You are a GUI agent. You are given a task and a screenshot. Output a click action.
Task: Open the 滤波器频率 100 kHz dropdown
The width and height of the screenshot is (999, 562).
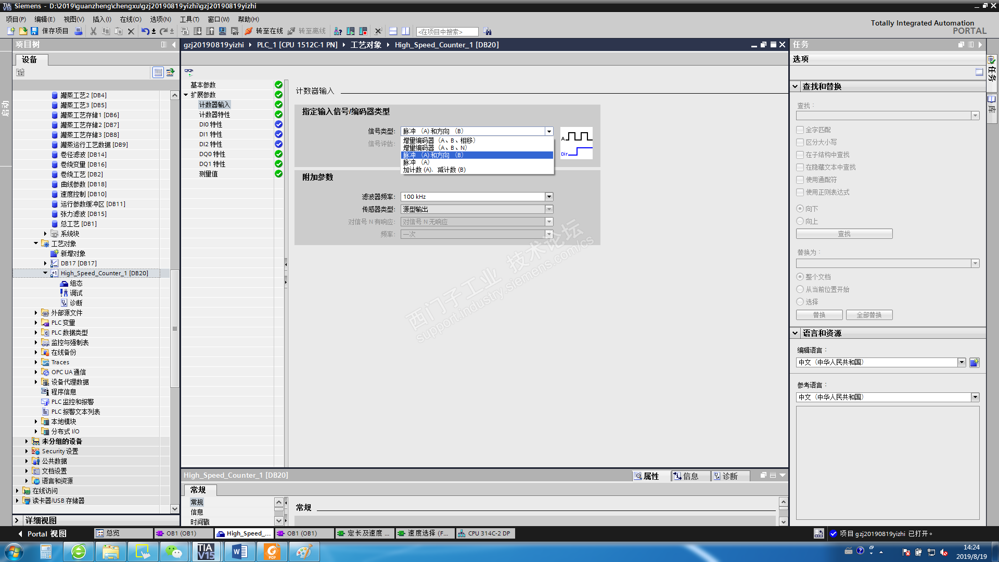549,197
